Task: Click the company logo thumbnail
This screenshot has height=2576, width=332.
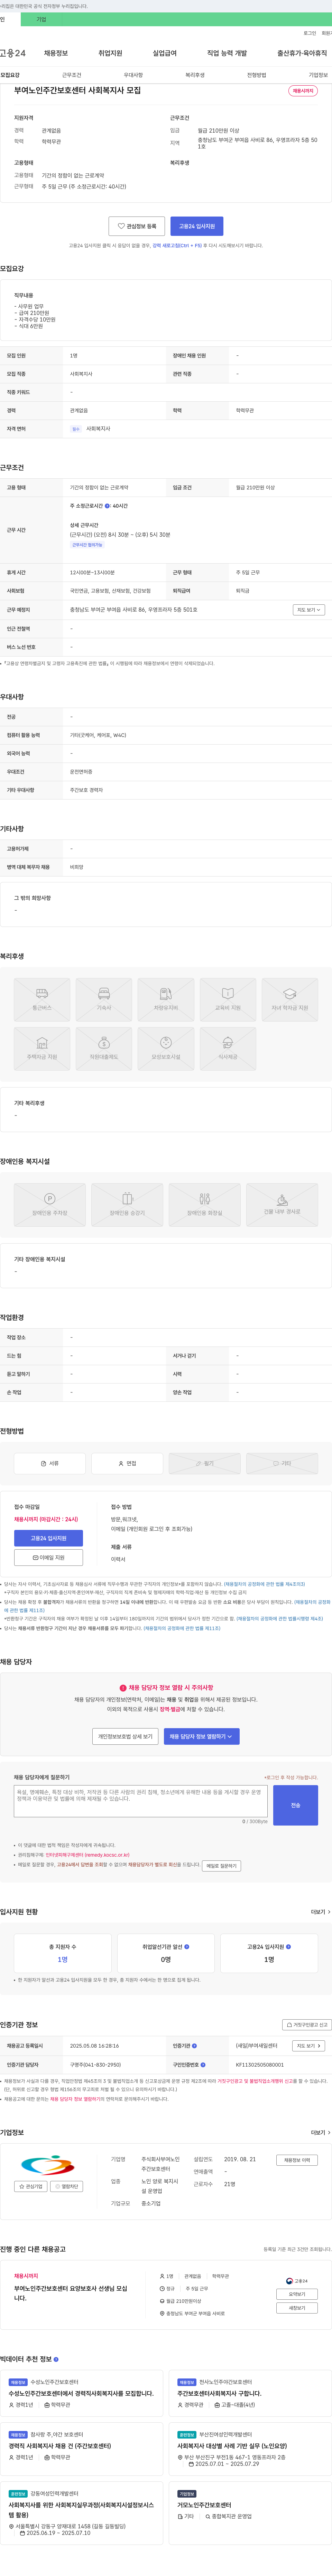Action: click(48, 2165)
